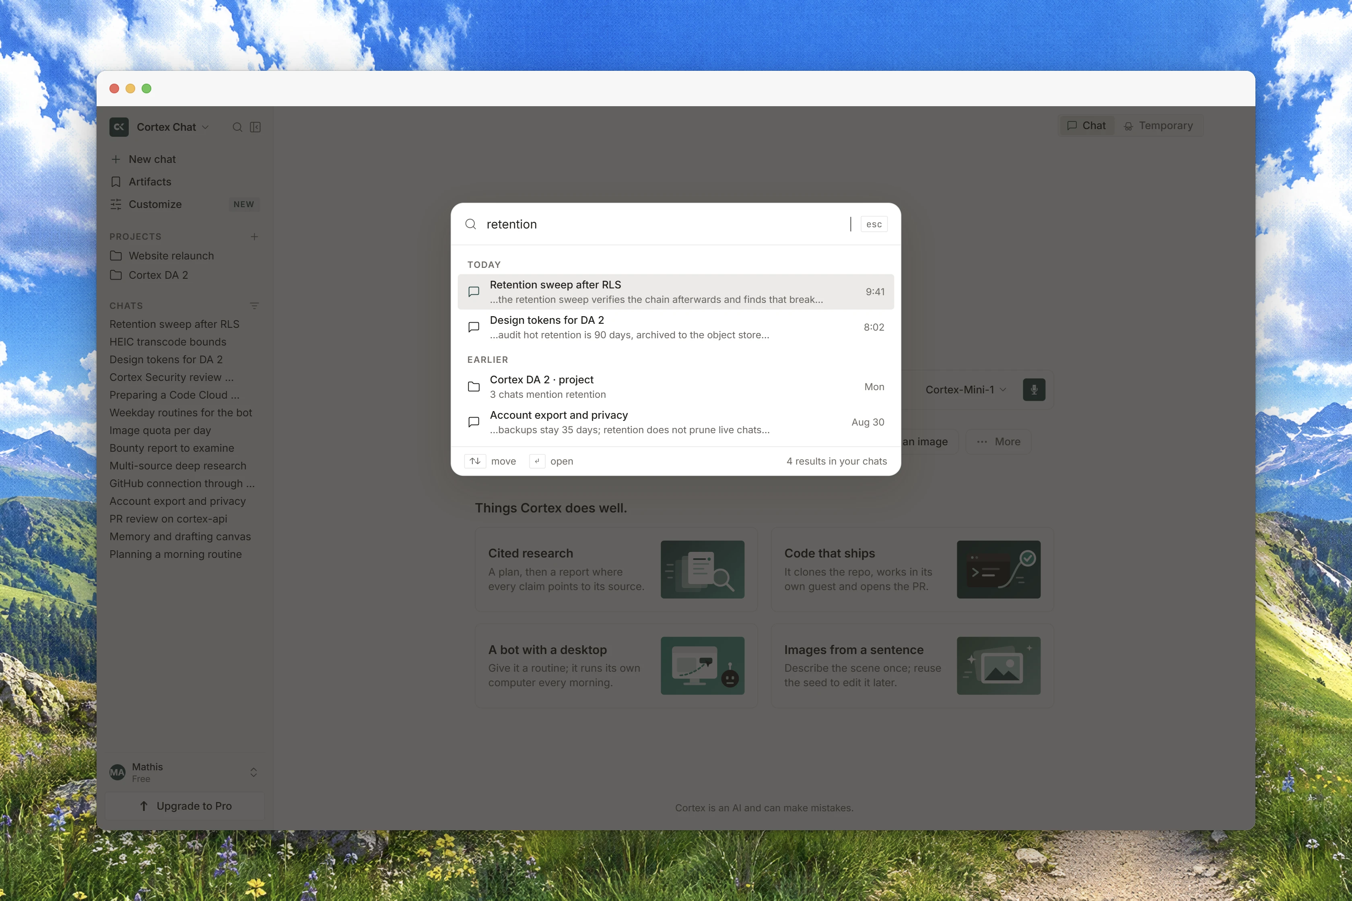The width and height of the screenshot is (1352, 901).
Task: Click the chats filter icon
Action: tap(254, 306)
